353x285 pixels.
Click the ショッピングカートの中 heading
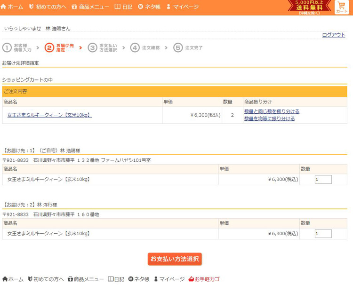pyautogui.click(x=27, y=79)
